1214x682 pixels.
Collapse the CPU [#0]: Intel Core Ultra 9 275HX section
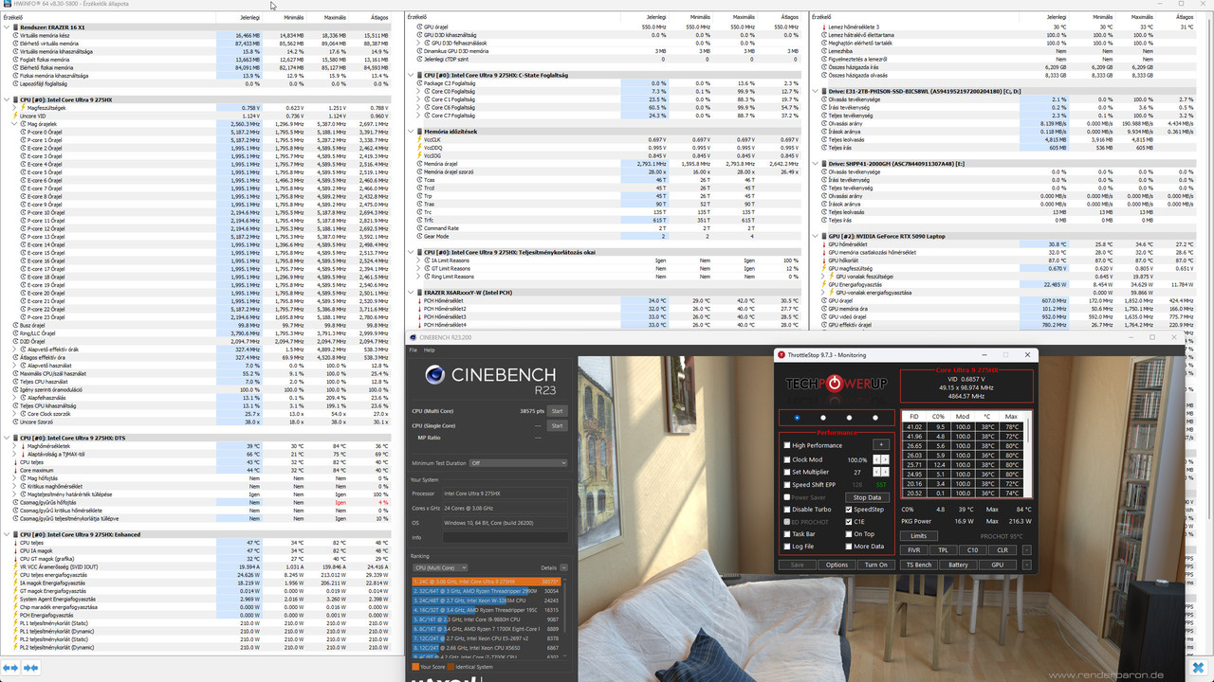tap(6, 99)
